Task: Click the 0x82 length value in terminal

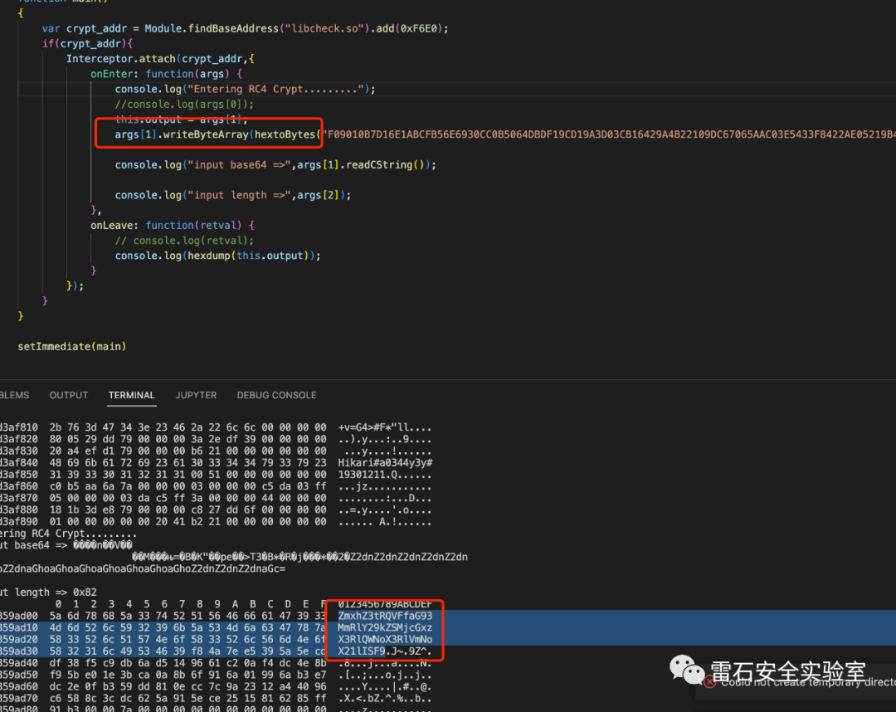Action: pyautogui.click(x=85, y=592)
